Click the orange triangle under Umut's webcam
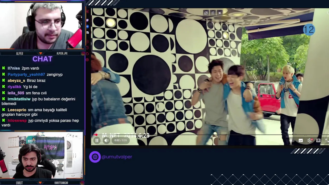Viewport: 329px width, 185px height. tap(40, 183)
